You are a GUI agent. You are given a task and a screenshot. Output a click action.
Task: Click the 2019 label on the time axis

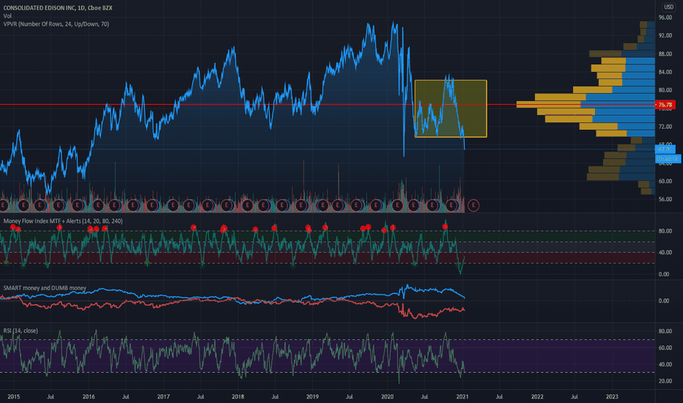point(312,396)
